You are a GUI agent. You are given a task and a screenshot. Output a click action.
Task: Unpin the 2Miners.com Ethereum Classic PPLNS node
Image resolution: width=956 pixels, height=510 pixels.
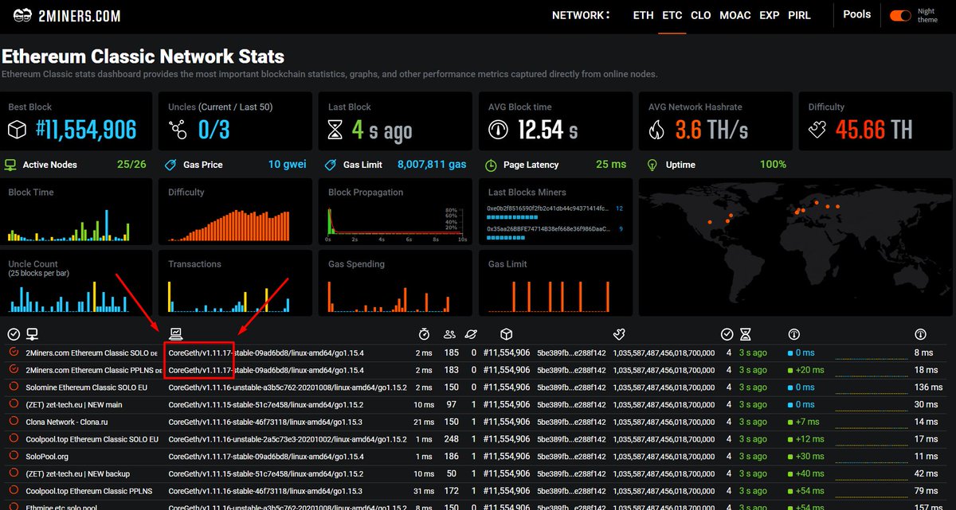coord(14,369)
